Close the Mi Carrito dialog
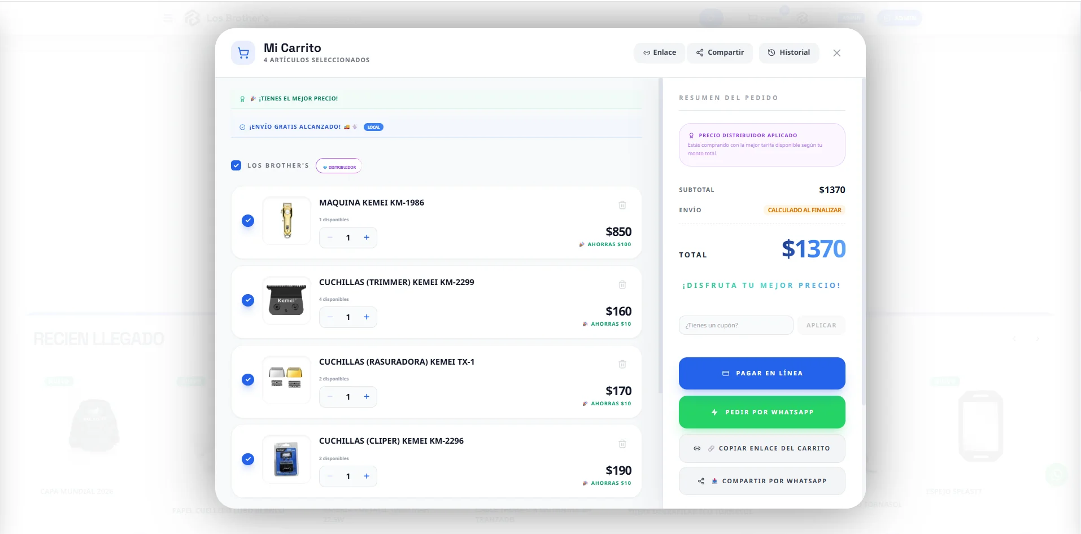 pyautogui.click(x=837, y=53)
